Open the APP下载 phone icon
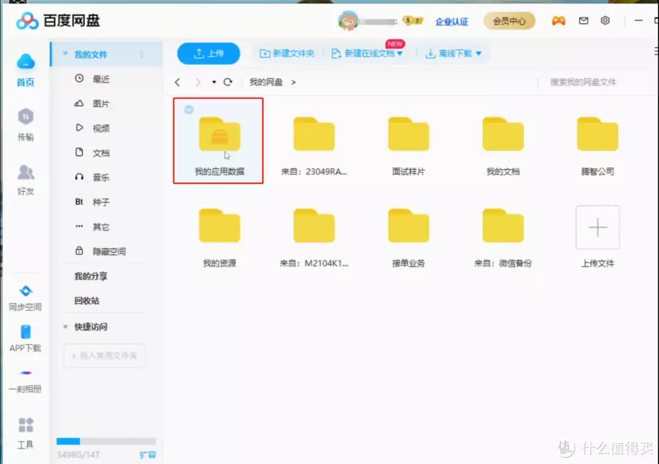The height and width of the screenshot is (464, 659). [26, 332]
